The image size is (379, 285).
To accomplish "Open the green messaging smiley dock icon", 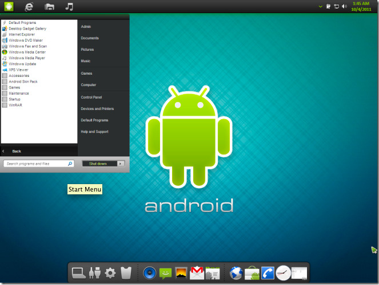I will point(165,274).
